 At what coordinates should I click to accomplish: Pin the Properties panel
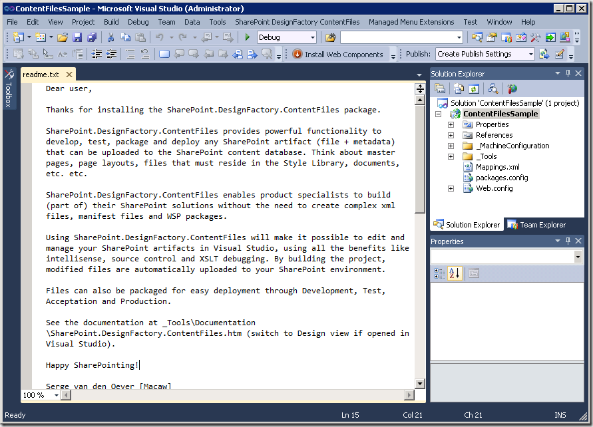568,241
